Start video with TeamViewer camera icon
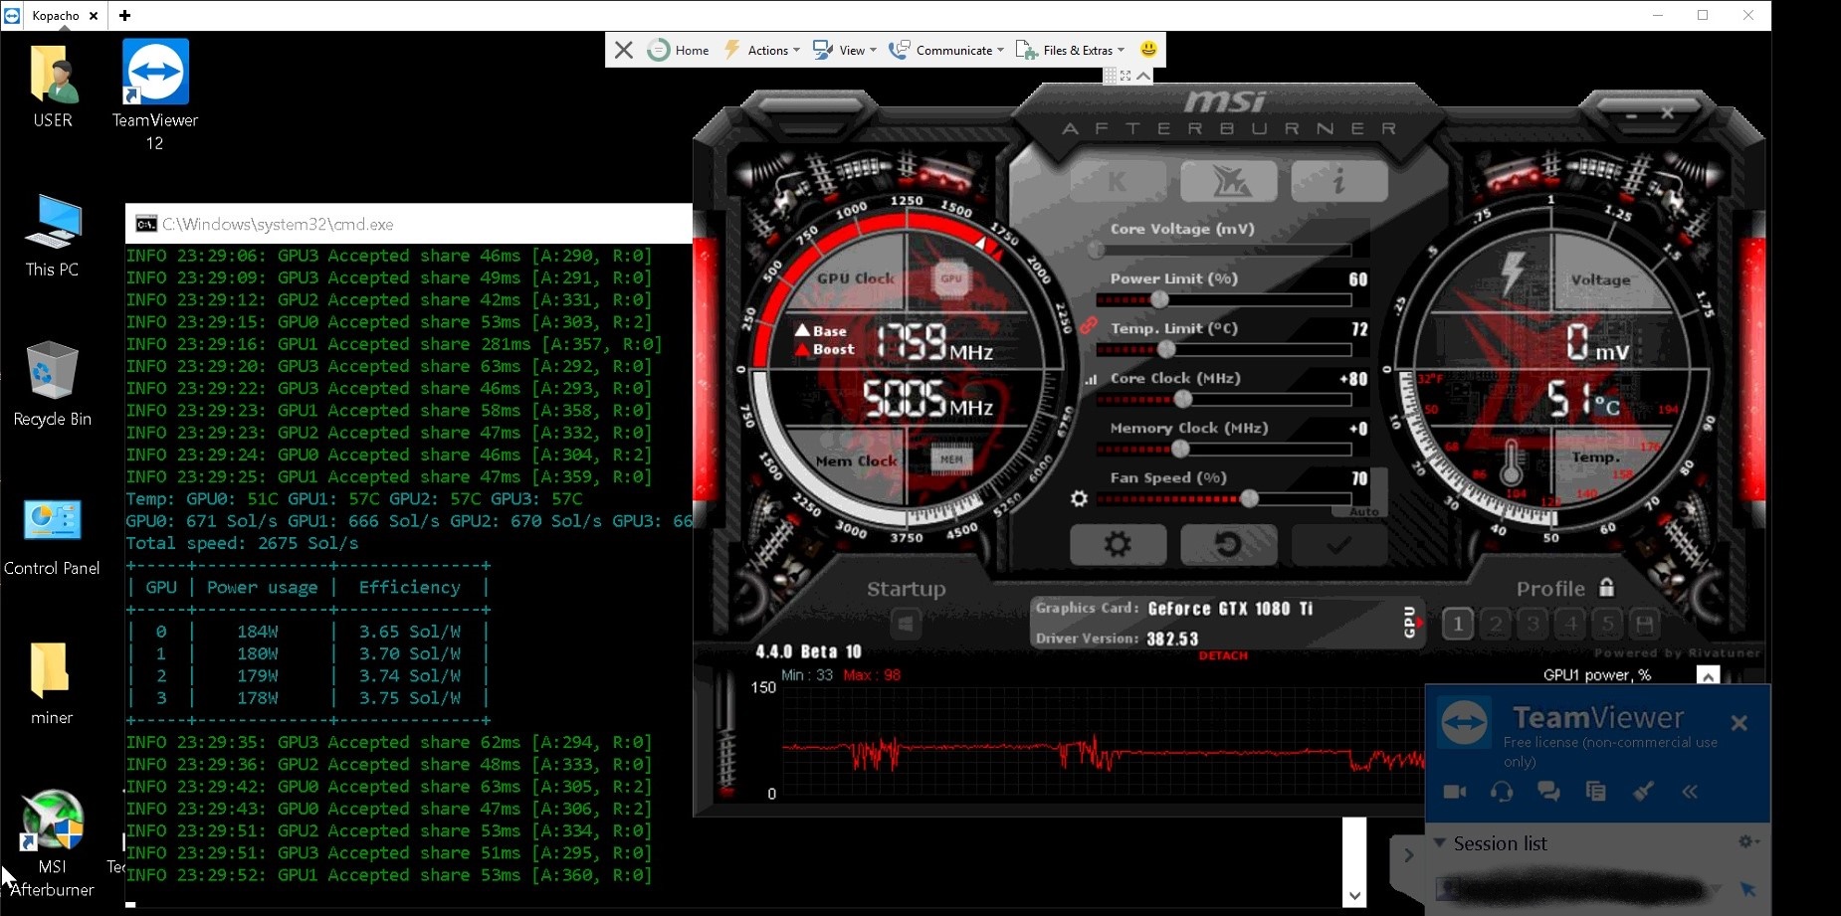Viewport: 1841px width, 916px height. 1455,792
